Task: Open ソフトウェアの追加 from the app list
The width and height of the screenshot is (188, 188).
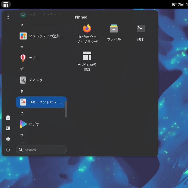Action: tap(41, 36)
